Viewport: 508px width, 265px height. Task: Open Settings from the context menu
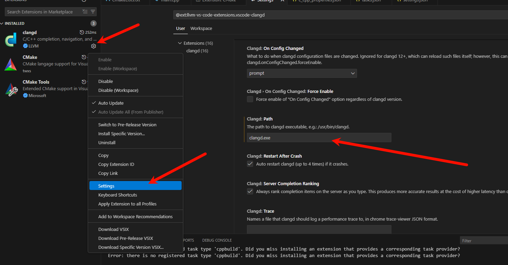tap(136, 186)
